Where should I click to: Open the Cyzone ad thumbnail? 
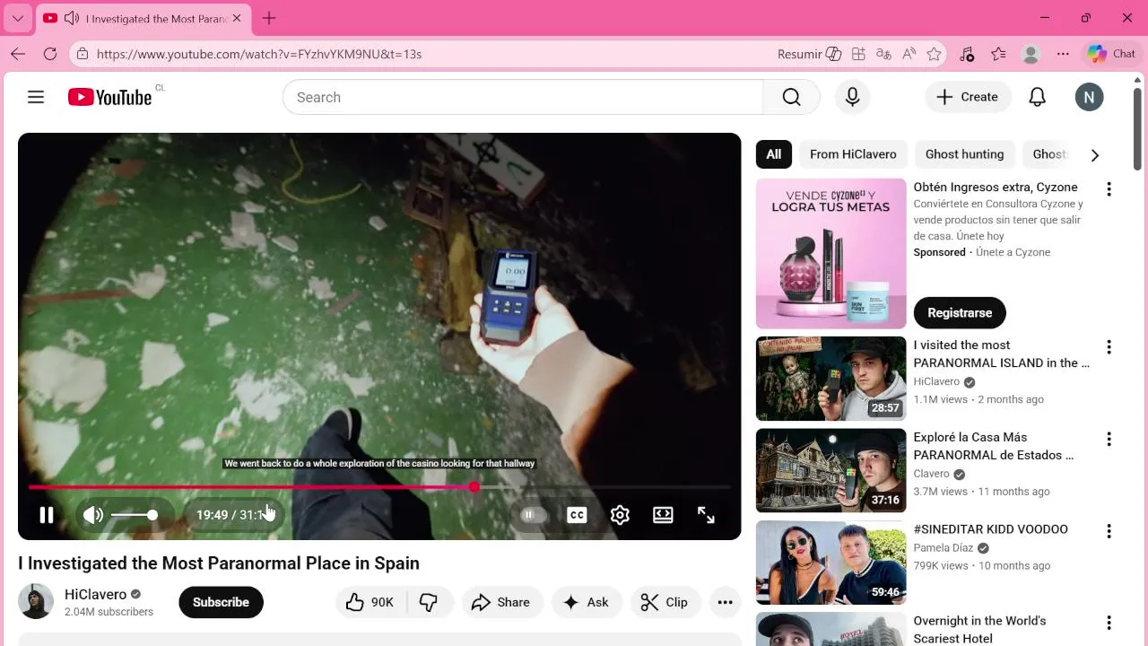click(831, 254)
